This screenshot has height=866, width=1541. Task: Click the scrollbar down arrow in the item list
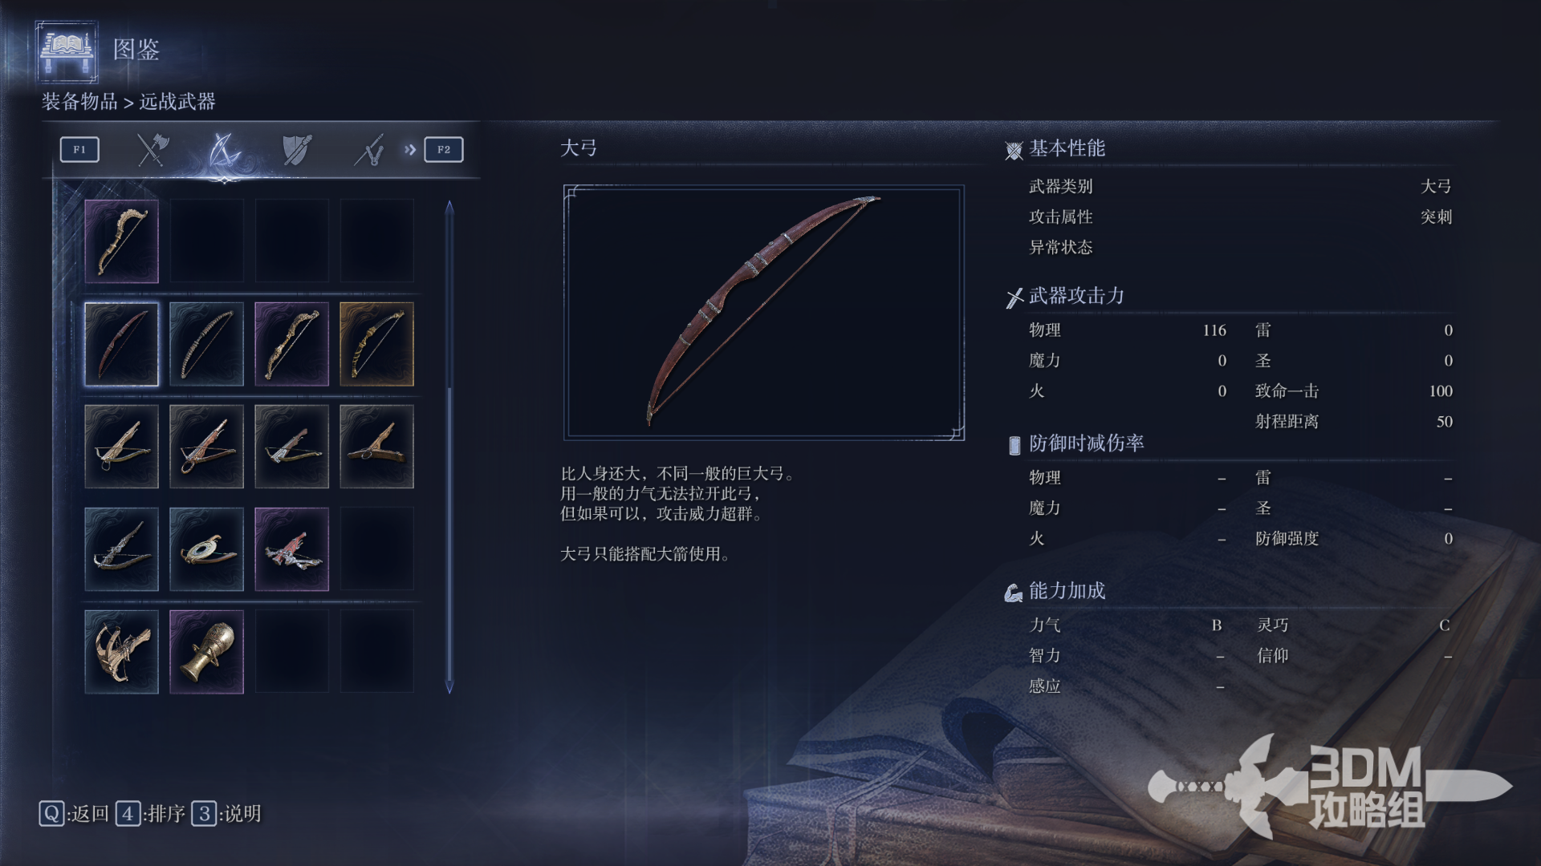pyautogui.click(x=449, y=687)
